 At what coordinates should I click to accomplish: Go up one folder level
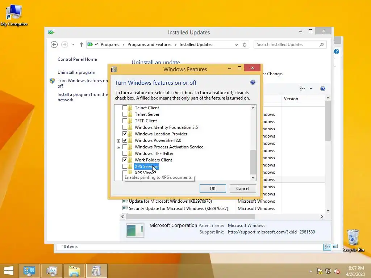point(82,45)
